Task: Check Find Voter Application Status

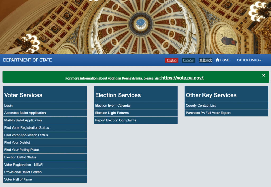Action: pos(26,135)
